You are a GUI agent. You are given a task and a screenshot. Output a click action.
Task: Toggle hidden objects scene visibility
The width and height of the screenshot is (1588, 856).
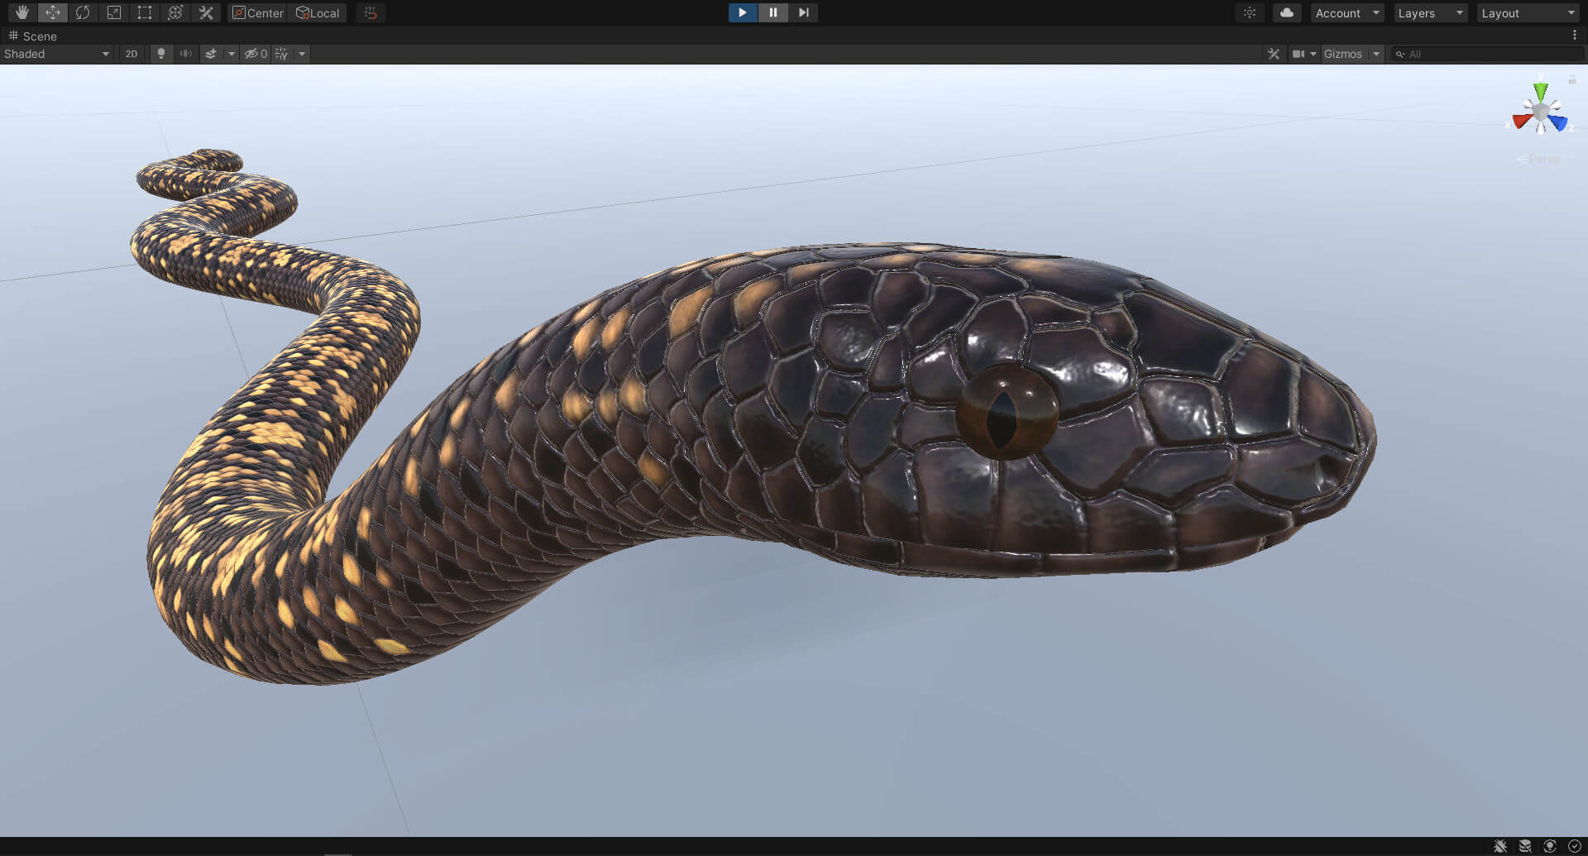click(x=255, y=54)
